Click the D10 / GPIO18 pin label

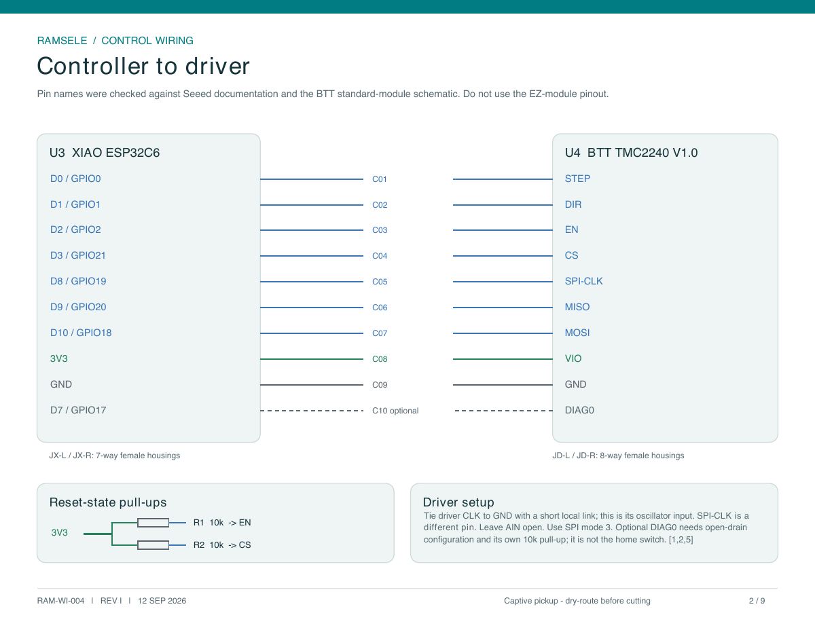pyautogui.click(x=81, y=333)
